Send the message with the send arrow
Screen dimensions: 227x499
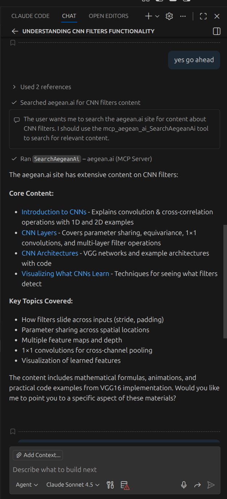point(211,485)
